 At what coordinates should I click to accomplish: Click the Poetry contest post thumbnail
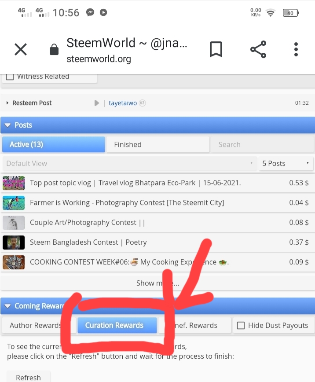[14, 242]
